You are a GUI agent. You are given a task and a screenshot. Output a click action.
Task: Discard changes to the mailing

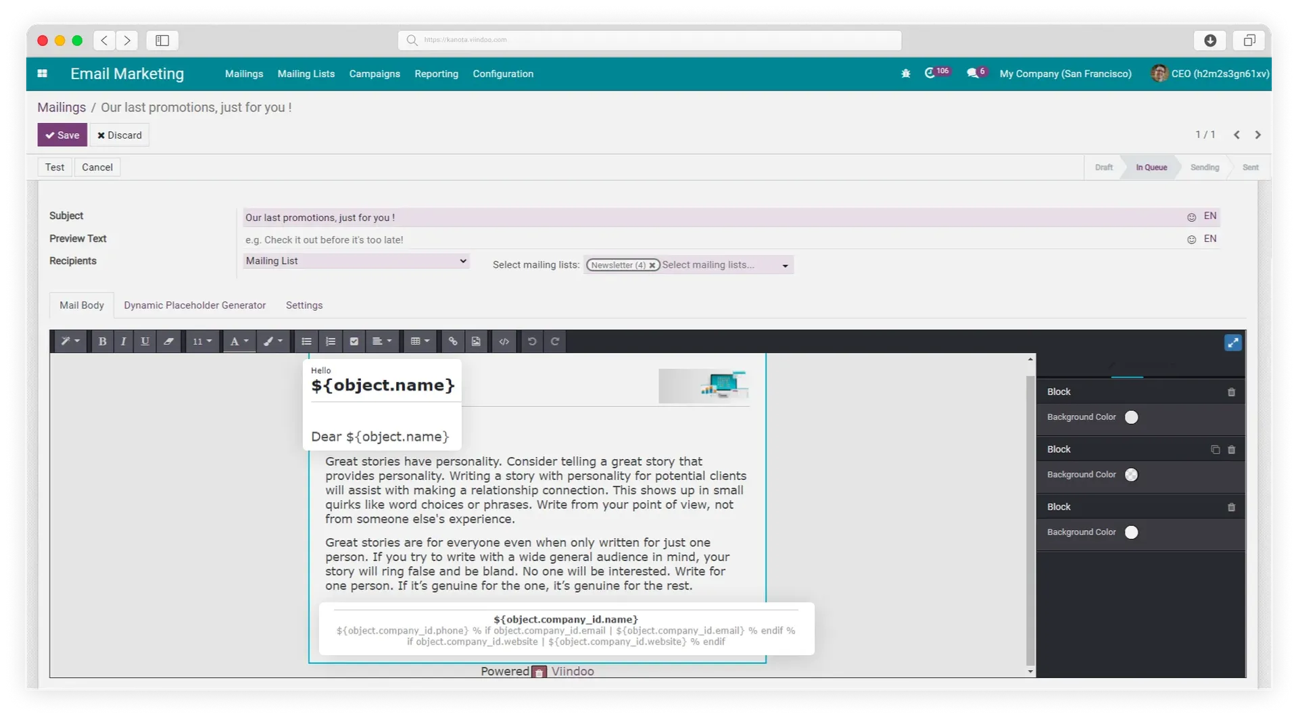120,135
